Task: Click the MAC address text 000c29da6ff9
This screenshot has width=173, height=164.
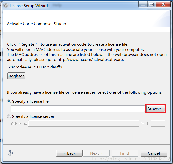Action: pyautogui.click(x=49, y=67)
